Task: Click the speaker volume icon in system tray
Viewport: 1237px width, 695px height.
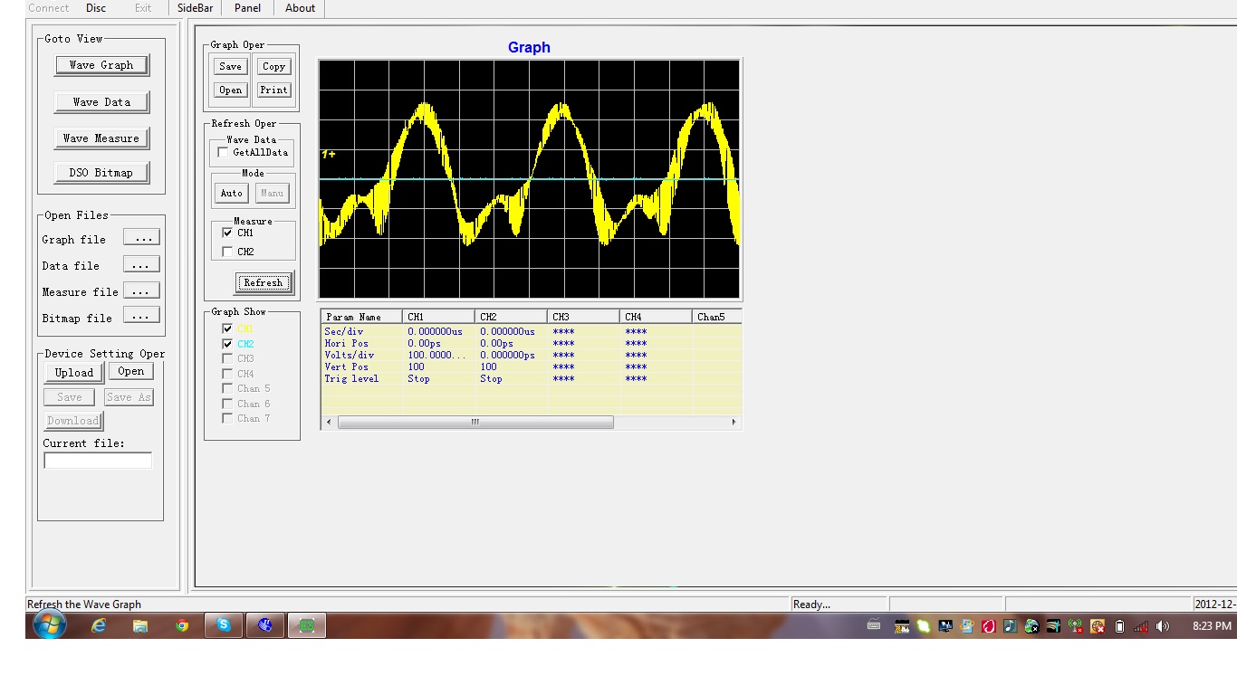Action: 1163,624
